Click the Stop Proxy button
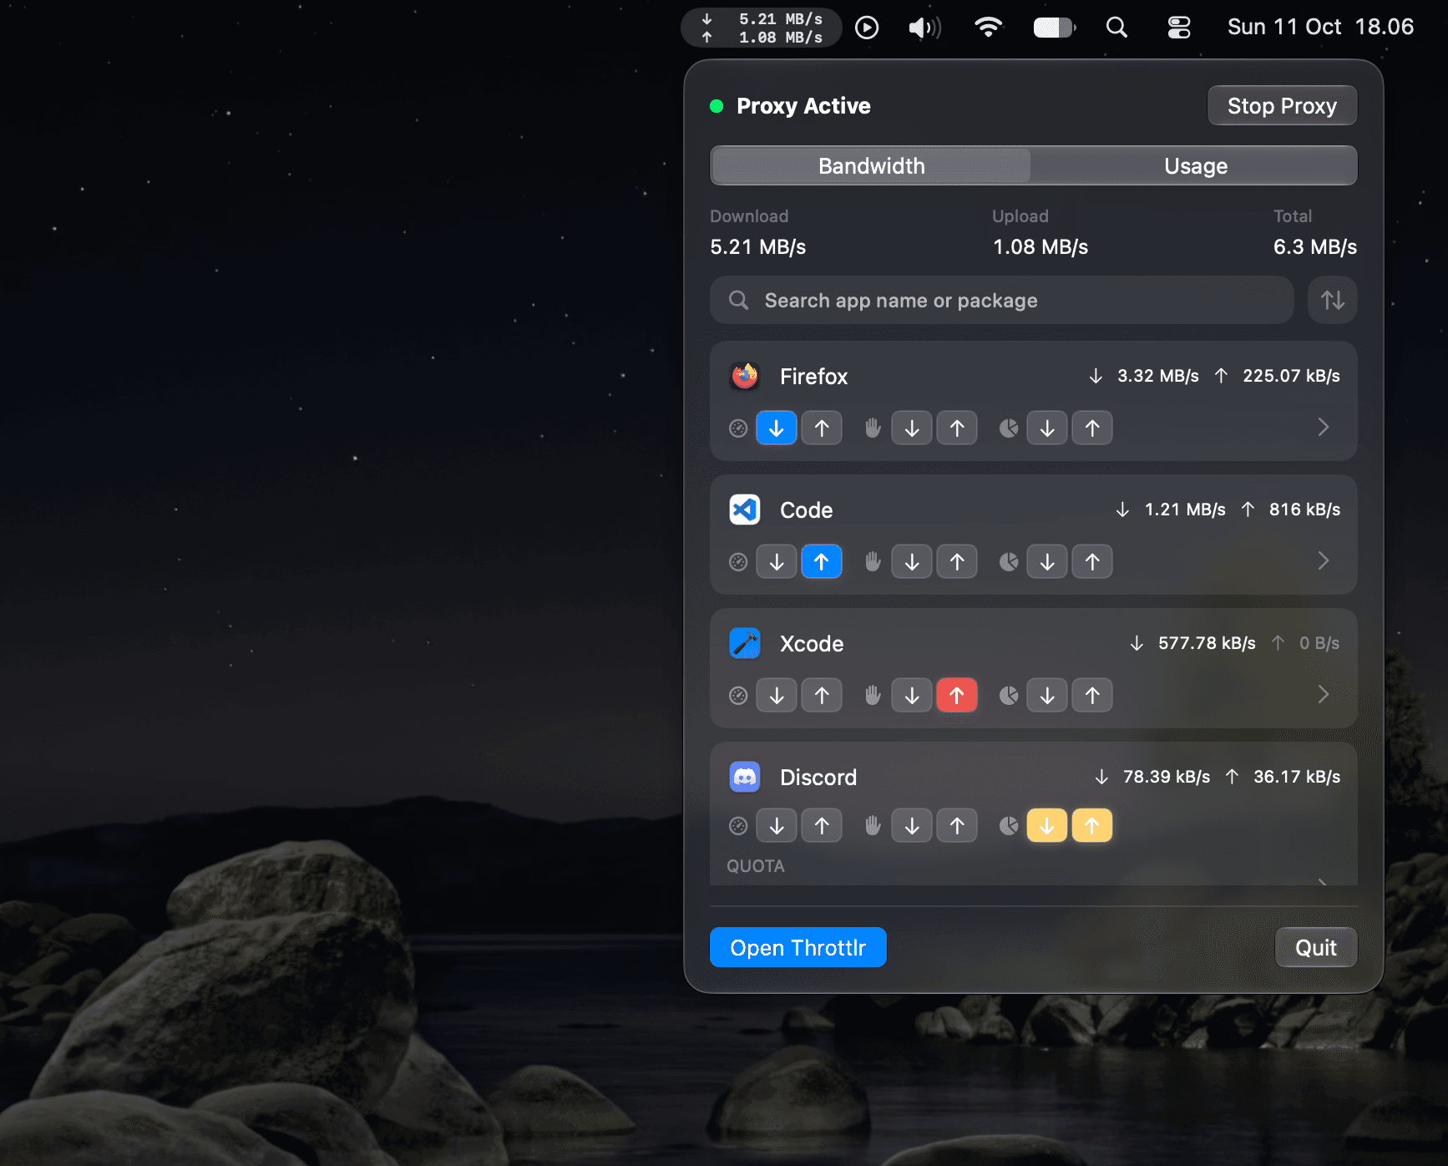 coord(1282,106)
